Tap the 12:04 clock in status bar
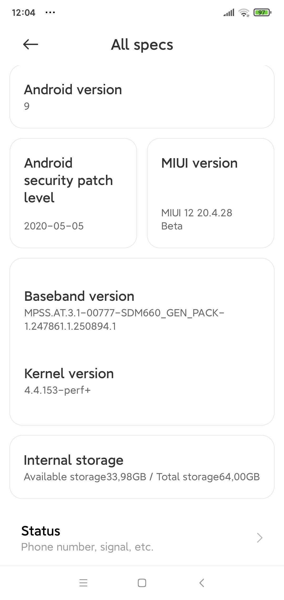Screen dimensions: 284x600 click(23, 12)
